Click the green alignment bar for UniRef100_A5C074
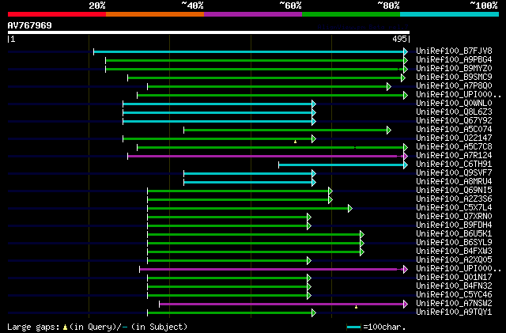Image resolution: width=506 pixels, height=333 pixels. click(x=285, y=131)
